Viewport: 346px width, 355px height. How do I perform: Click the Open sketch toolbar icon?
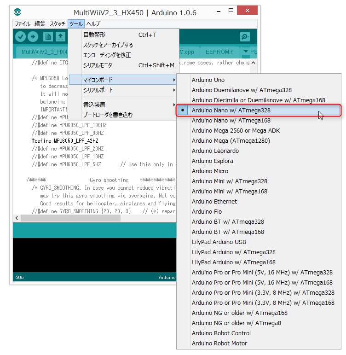(x=61, y=37)
